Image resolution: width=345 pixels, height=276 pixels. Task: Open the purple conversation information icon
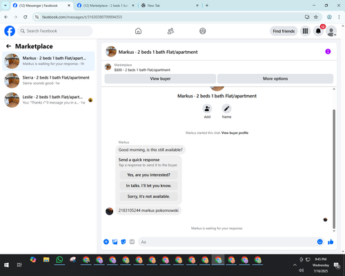[x=328, y=52]
